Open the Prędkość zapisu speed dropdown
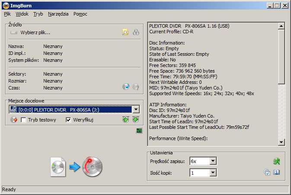 (x=213, y=161)
